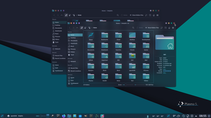Go up one directory in front Dolphin window
This screenshot has height=118, width=211.
point(77,28)
